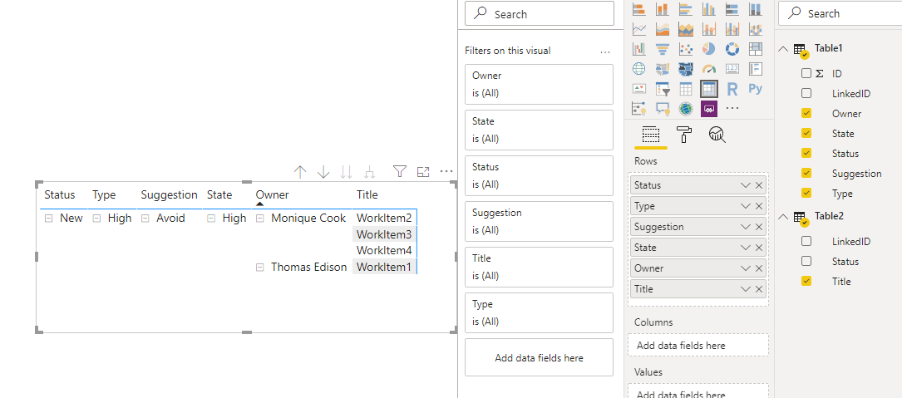This screenshot has height=398, width=902.
Task: Remove Title from Rows well
Action: tap(759, 288)
